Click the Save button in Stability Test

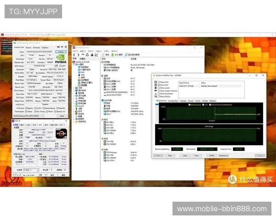coord(196,156)
